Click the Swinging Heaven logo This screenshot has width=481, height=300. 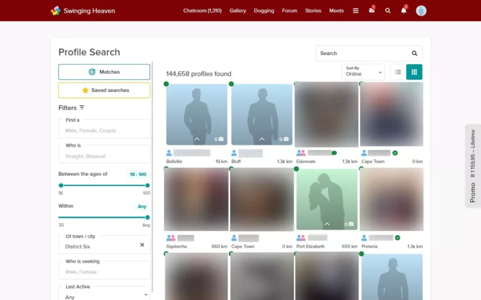coord(83,11)
